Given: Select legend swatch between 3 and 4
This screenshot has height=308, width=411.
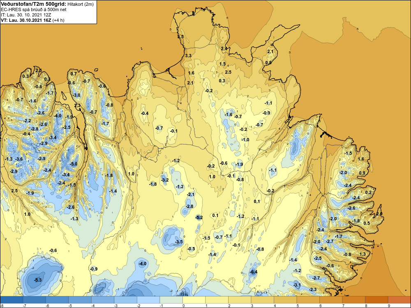Looking at the screenshot, I should [x=262, y=299].
